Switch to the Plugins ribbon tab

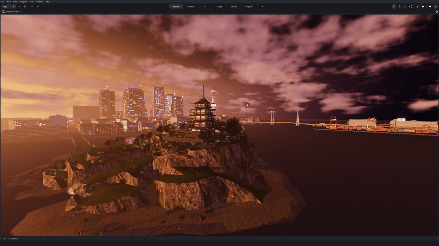point(248,6)
